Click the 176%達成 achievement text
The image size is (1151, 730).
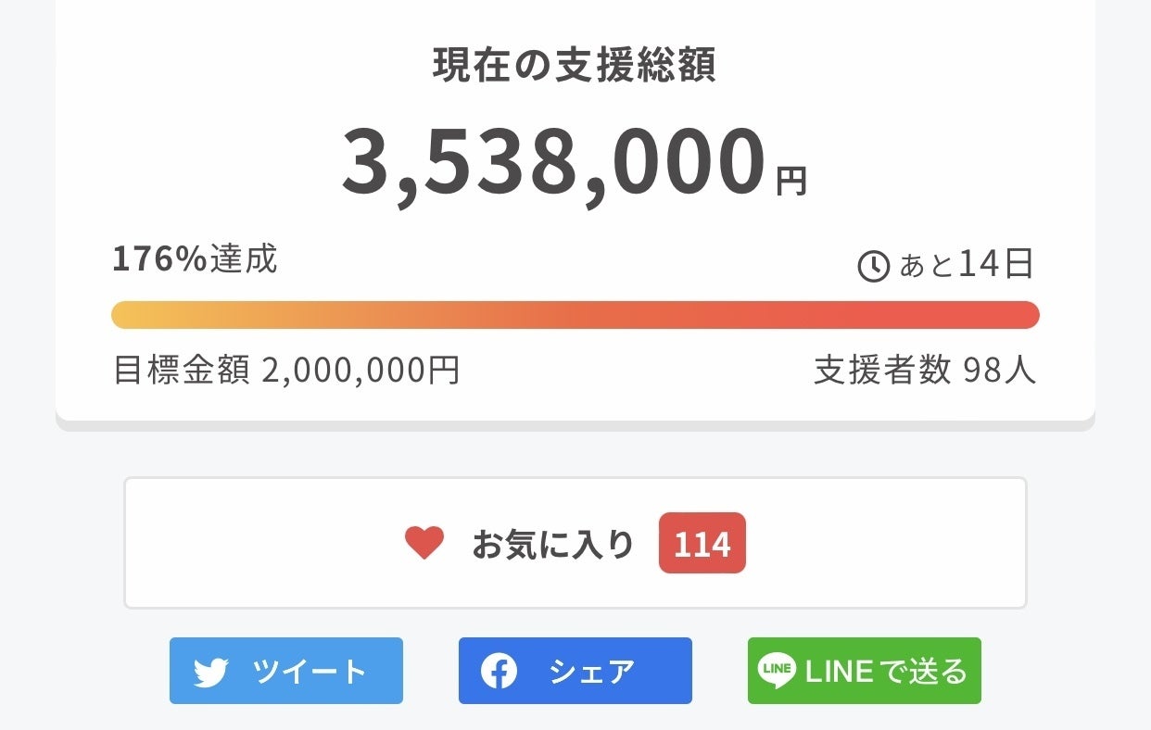point(195,260)
